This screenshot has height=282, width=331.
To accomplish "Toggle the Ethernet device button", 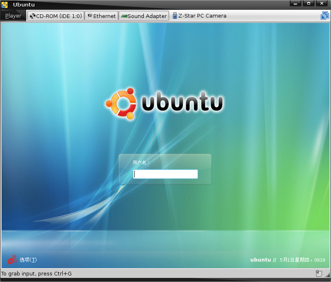I will tap(102, 16).
